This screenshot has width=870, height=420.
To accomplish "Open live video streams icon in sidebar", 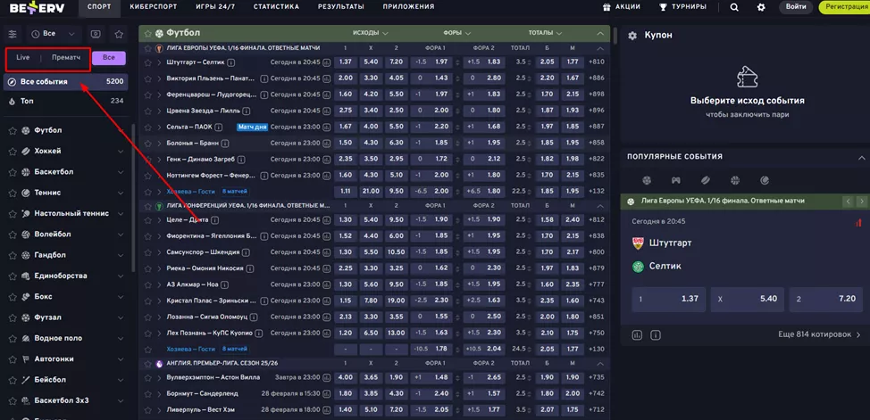I will (96, 34).
